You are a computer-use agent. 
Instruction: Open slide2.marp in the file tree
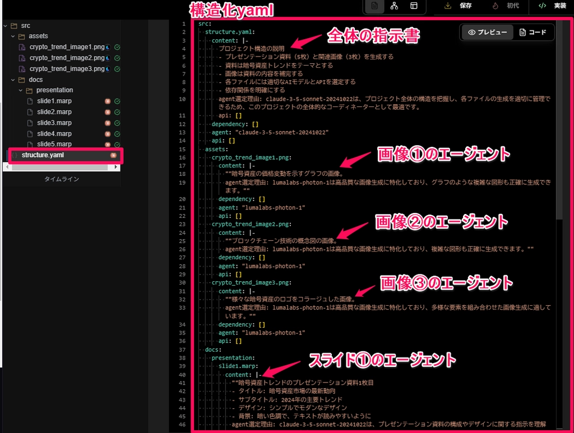(x=54, y=112)
